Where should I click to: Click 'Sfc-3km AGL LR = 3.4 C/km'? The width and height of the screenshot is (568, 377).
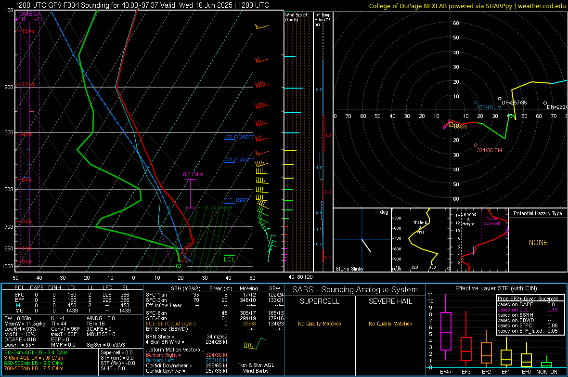point(36,352)
